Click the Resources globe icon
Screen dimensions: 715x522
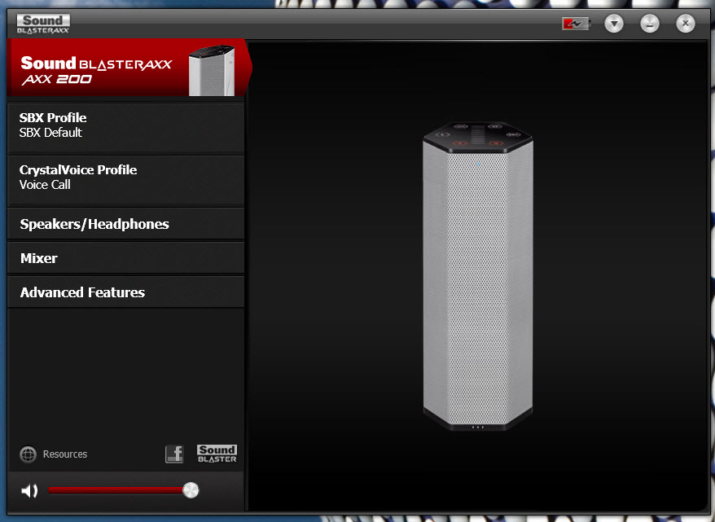coord(29,454)
